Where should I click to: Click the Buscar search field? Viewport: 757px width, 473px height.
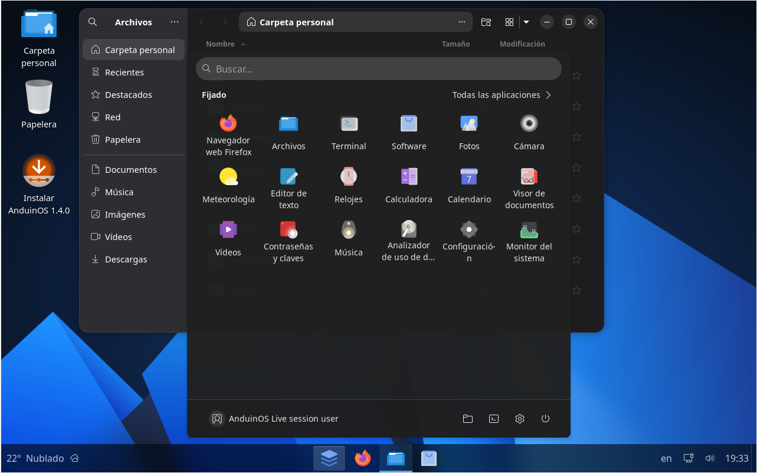click(378, 69)
